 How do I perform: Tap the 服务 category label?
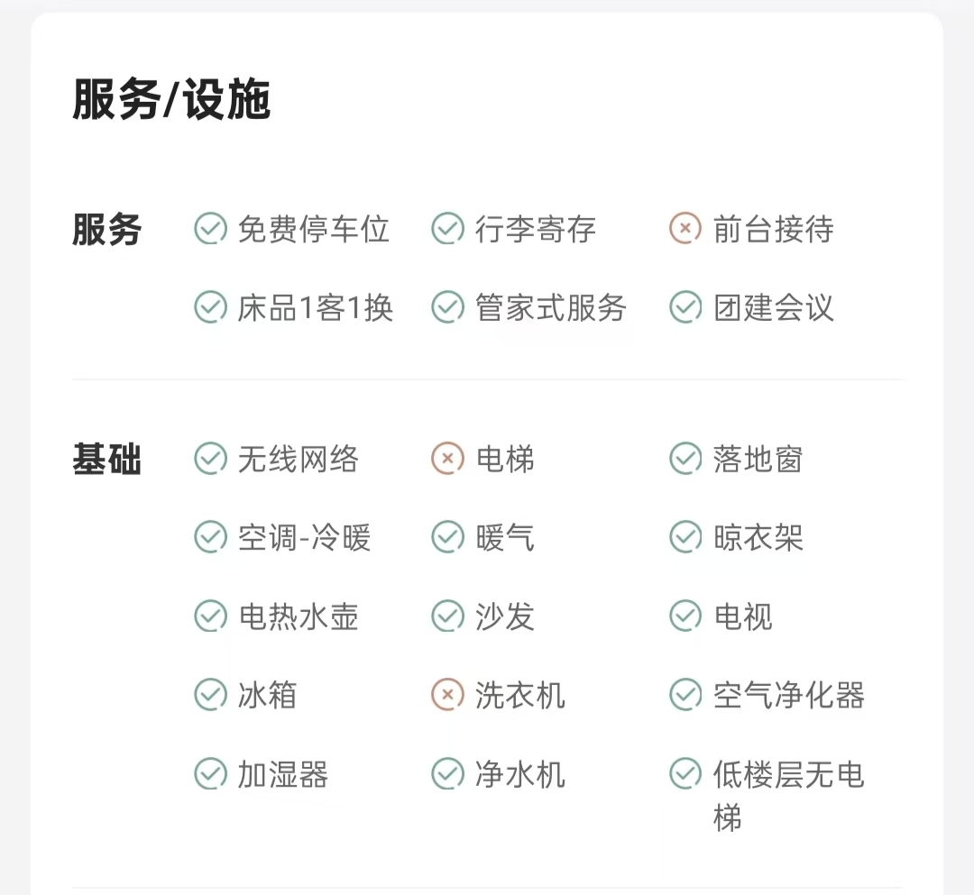[107, 230]
